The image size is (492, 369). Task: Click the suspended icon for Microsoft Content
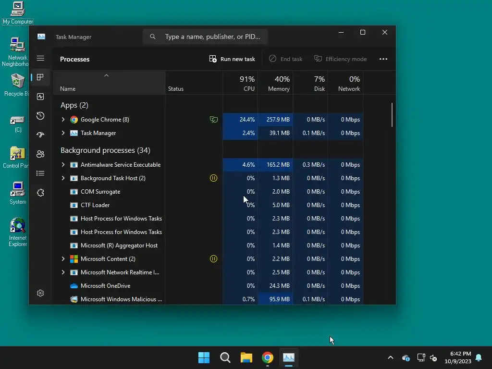pyautogui.click(x=213, y=259)
